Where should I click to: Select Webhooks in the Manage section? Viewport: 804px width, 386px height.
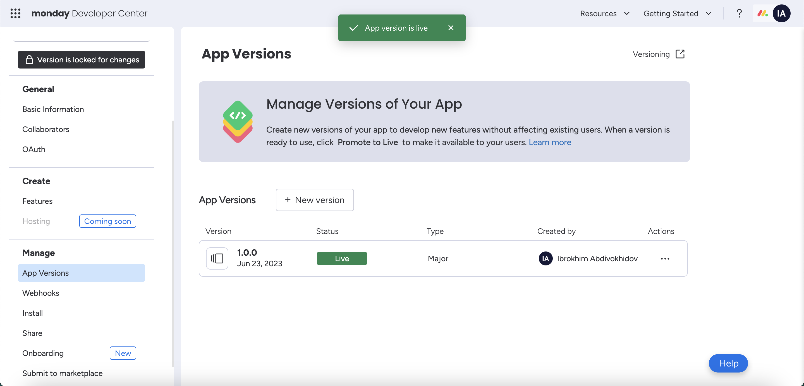pyautogui.click(x=40, y=293)
